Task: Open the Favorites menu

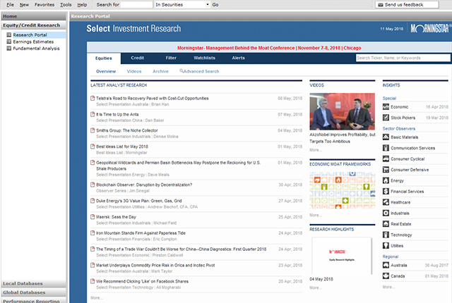Action: pos(44,4)
